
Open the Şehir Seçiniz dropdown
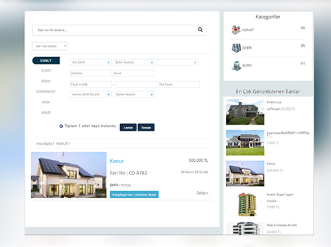point(134,62)
